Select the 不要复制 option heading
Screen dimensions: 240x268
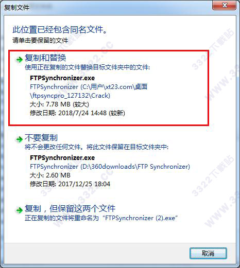click(x=41, y=137)
